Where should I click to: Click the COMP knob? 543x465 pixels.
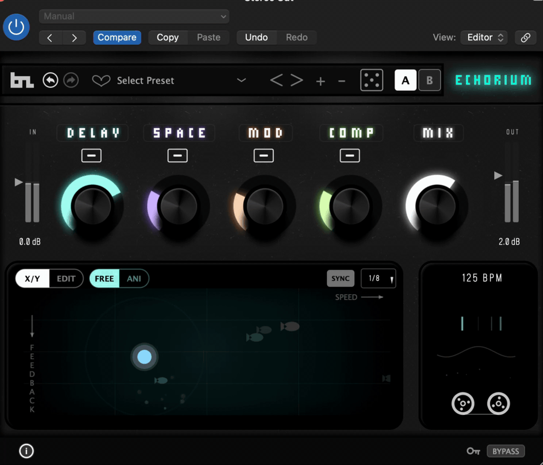click(351, 206)
